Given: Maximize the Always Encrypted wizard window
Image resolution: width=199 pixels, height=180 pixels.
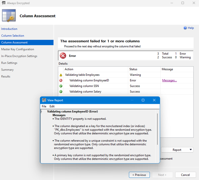Looking at the screenshot, I should point(183,3).
